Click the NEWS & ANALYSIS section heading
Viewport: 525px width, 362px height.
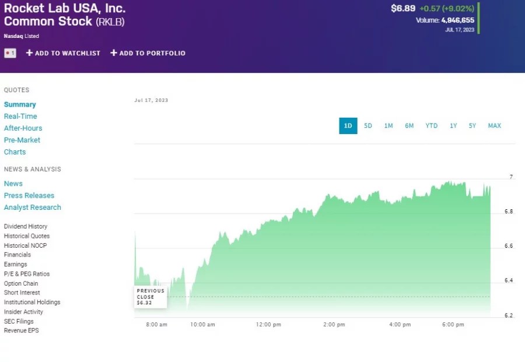(33, 169)
